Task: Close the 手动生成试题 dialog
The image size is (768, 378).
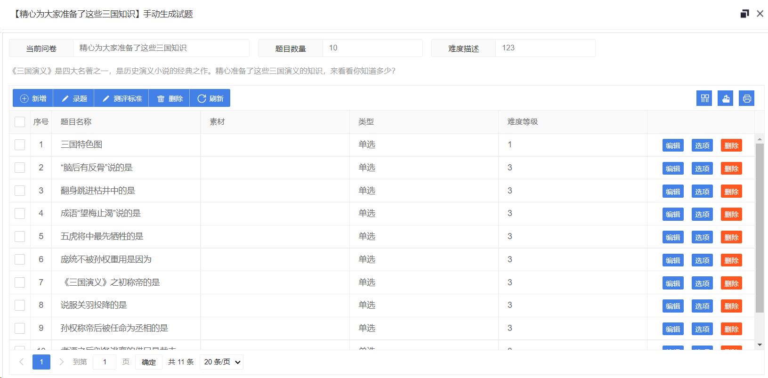Action: [x=760, y=14]
